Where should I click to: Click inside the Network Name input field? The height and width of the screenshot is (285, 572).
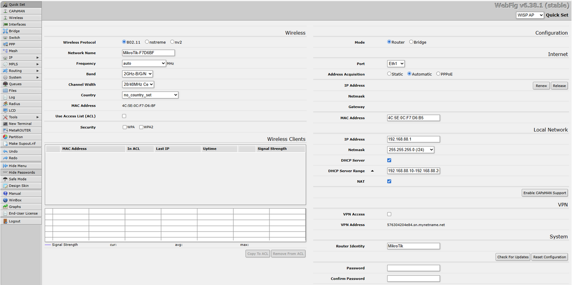(x=148, y=53)
